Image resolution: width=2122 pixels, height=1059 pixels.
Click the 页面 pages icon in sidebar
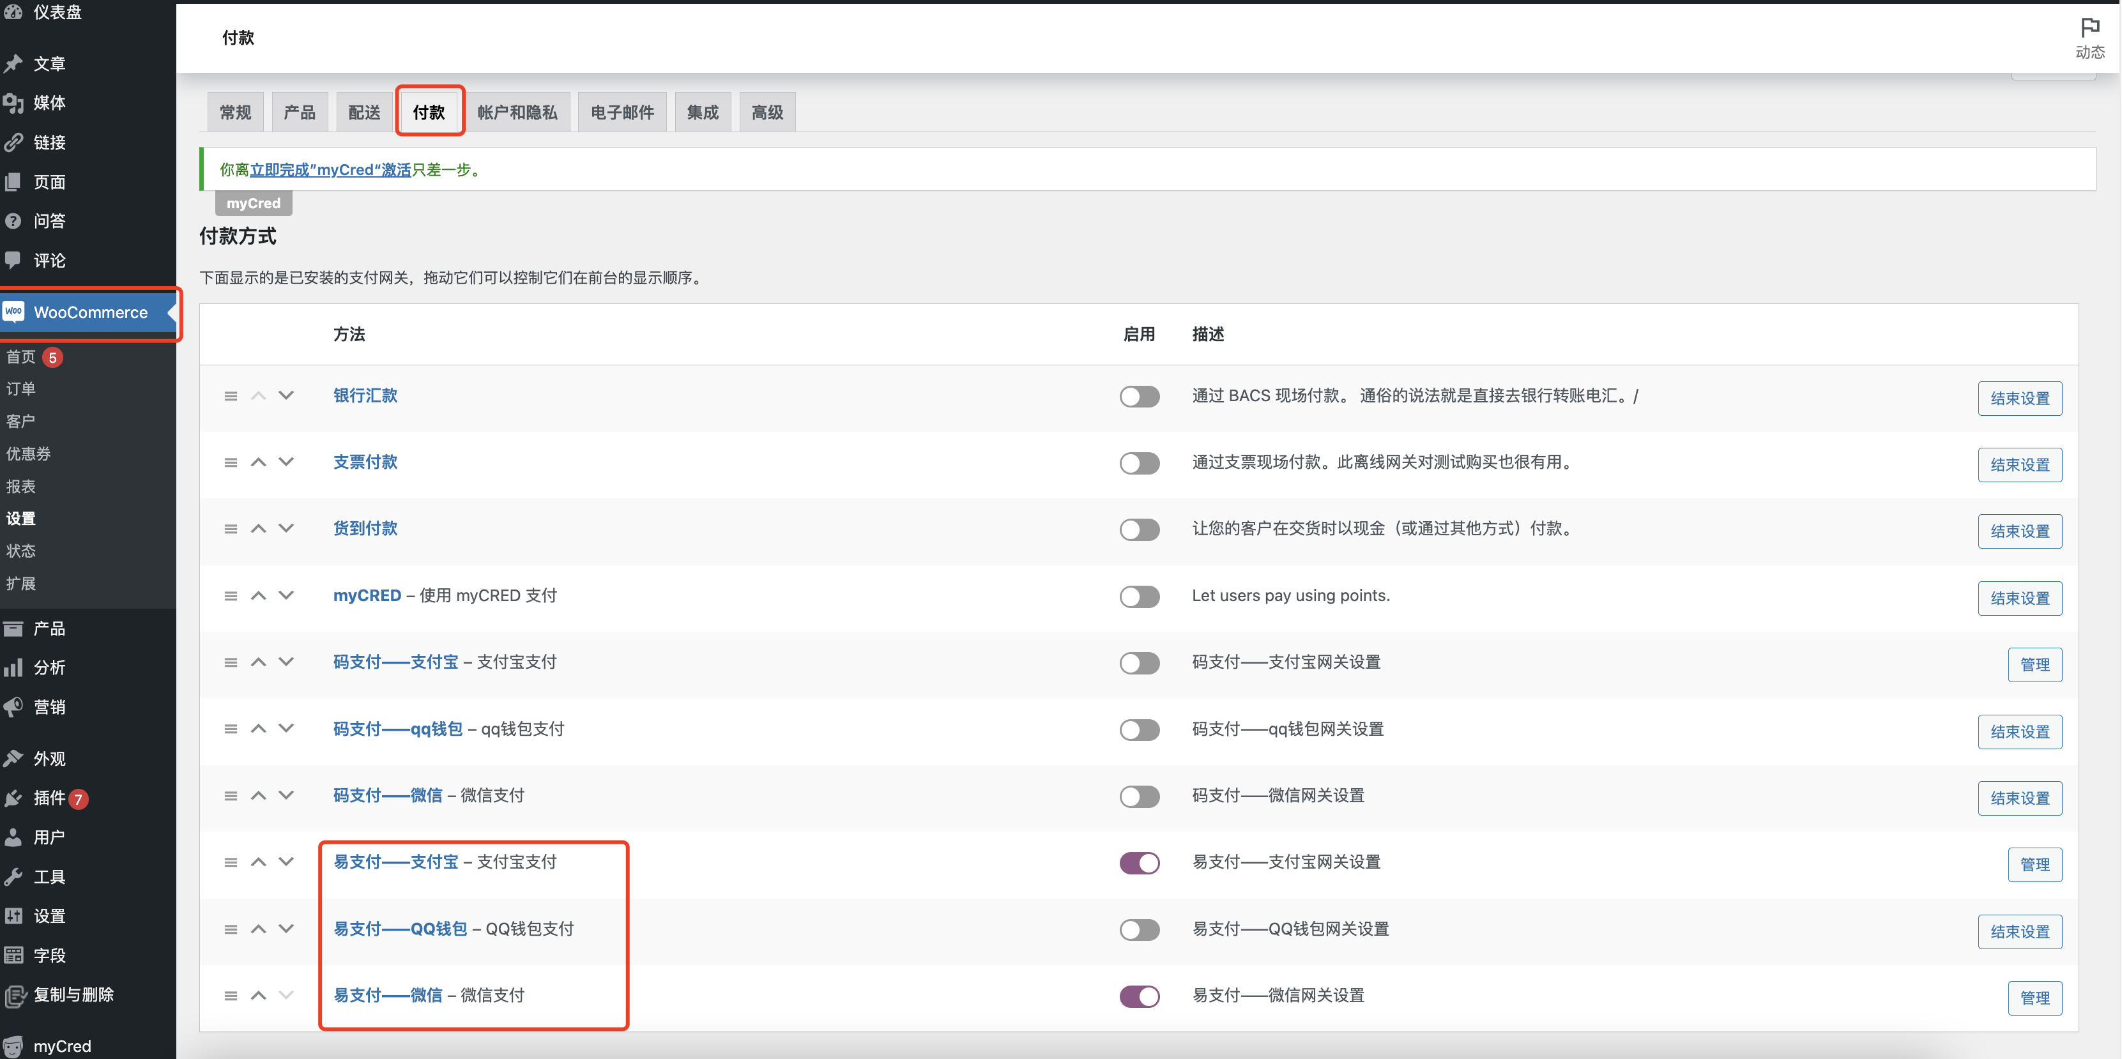tap(13, 182)
